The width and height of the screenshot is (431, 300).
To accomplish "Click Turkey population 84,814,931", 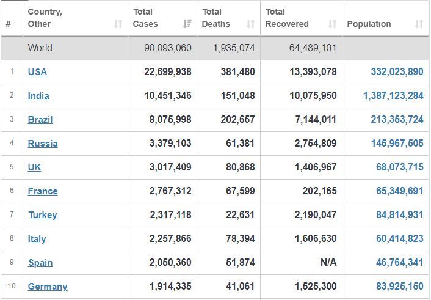I will pyautogui.click(x=400, y=215).
